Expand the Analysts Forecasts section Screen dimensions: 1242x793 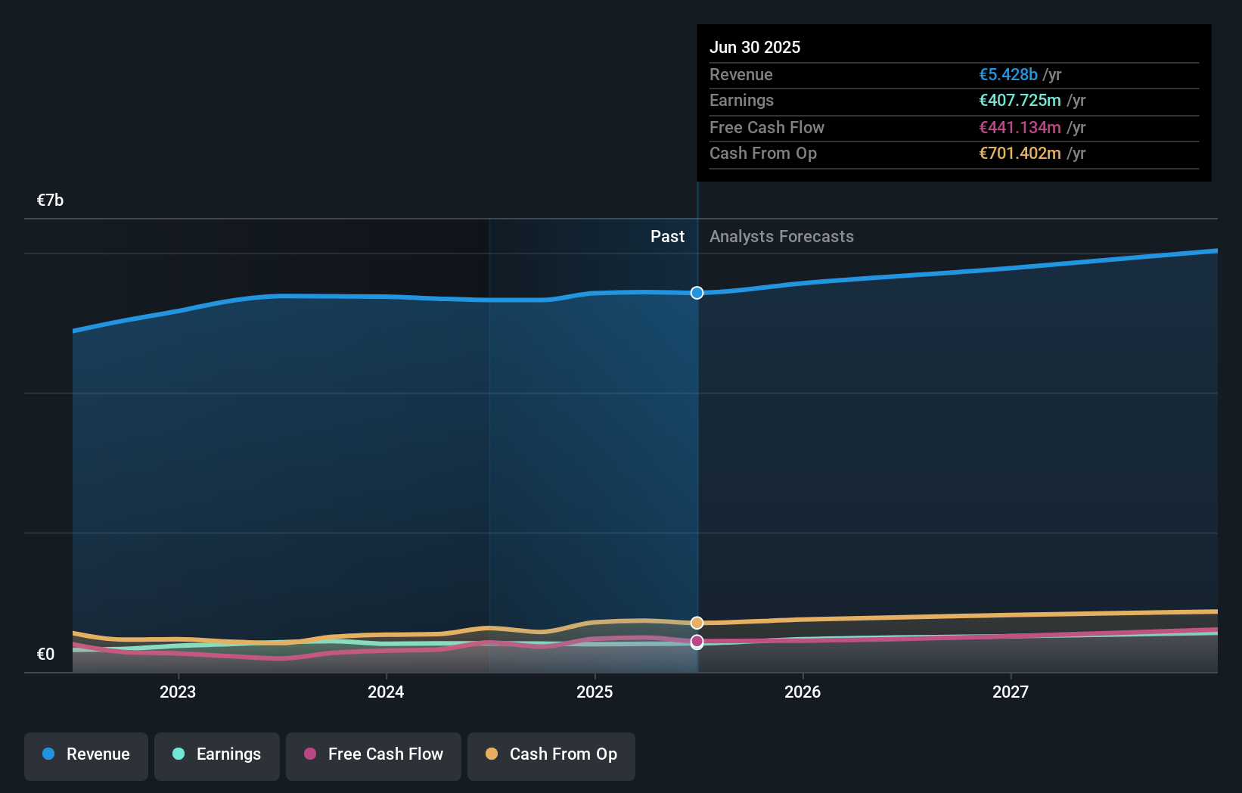pos(781,236)
